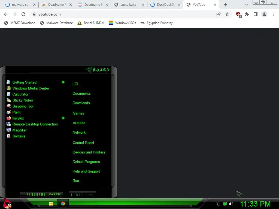Show hidden tray icons arrow

coord(218,204)
